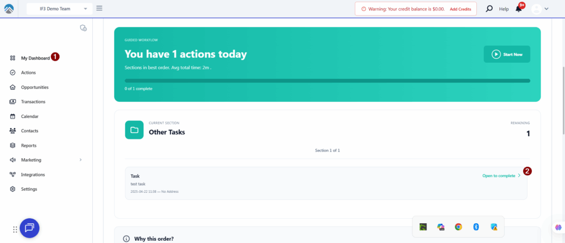Viewport: 565px width, 243px height.
Task: Click the Bluetooth tray icon
Action: click(476, 226)
